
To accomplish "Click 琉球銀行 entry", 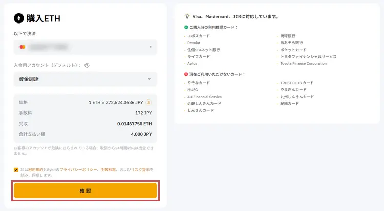I will [288, 36].
